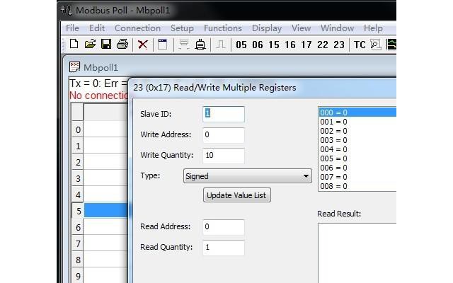This screenshot has height=283, width=453.
Task: Click the Modbus Poll title bar app icon
Action: 67,11
